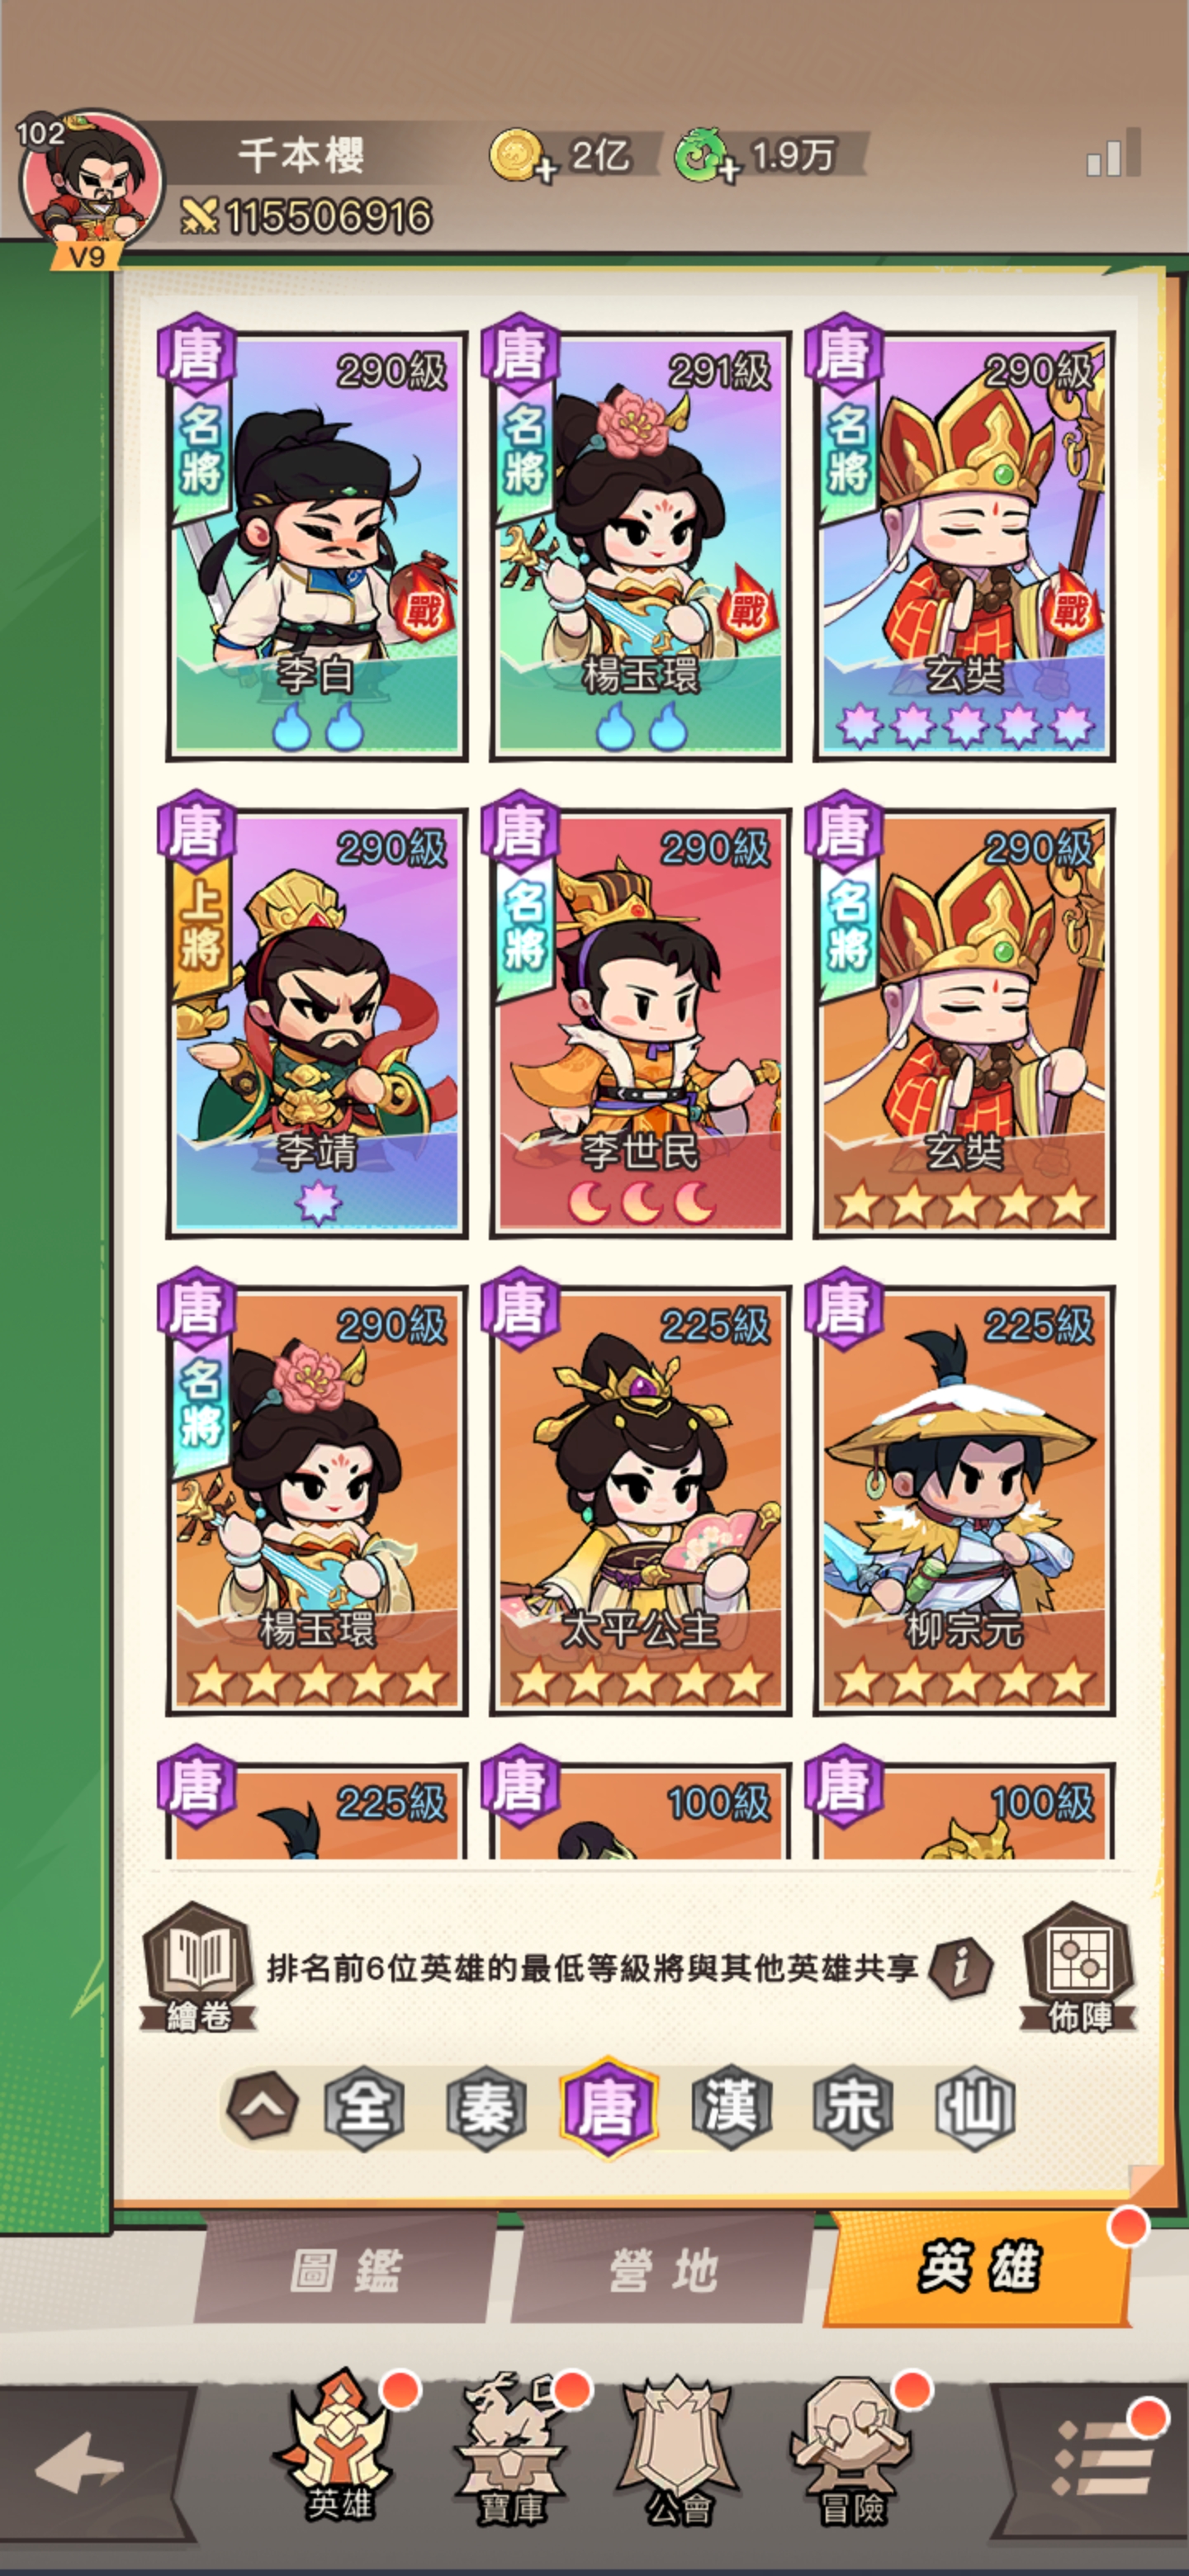Screen dimensions: 1189x2576
Task: Open the 寶庫 treasury icon in the bottom bar
Action: click(x=512, y=2445)
